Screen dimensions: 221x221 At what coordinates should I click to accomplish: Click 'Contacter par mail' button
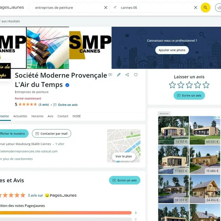point(51,134)
